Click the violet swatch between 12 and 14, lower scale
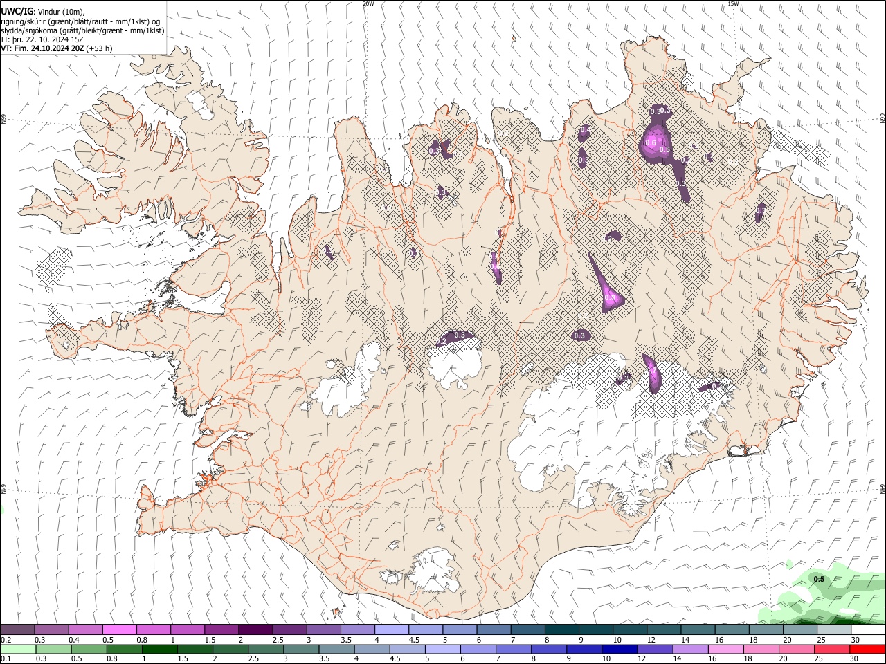 pos(655,649)
